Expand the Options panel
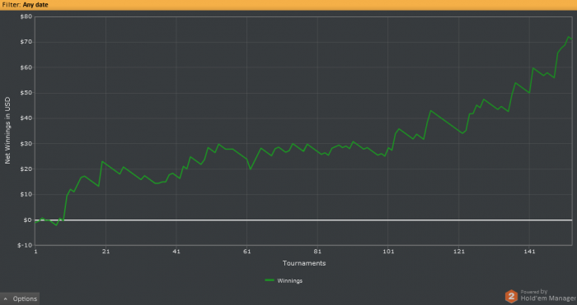 (20, 298)
